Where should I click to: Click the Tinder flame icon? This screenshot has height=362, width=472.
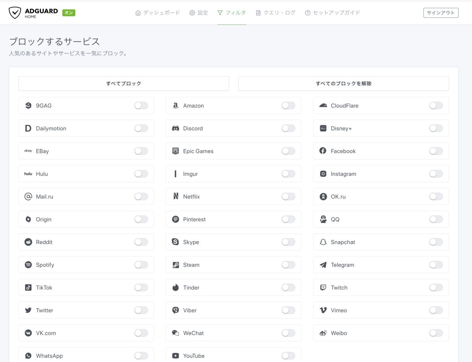[175, 288]
